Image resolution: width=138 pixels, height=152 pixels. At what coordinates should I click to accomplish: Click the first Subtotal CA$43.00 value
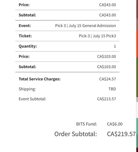click(x=108, y=15)
